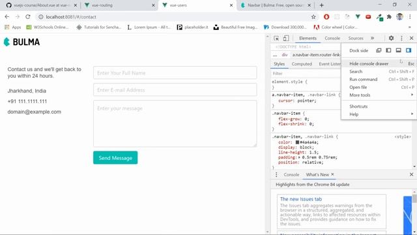
Task: Dock DevTools to the right
Action: (x=409, y=50)
